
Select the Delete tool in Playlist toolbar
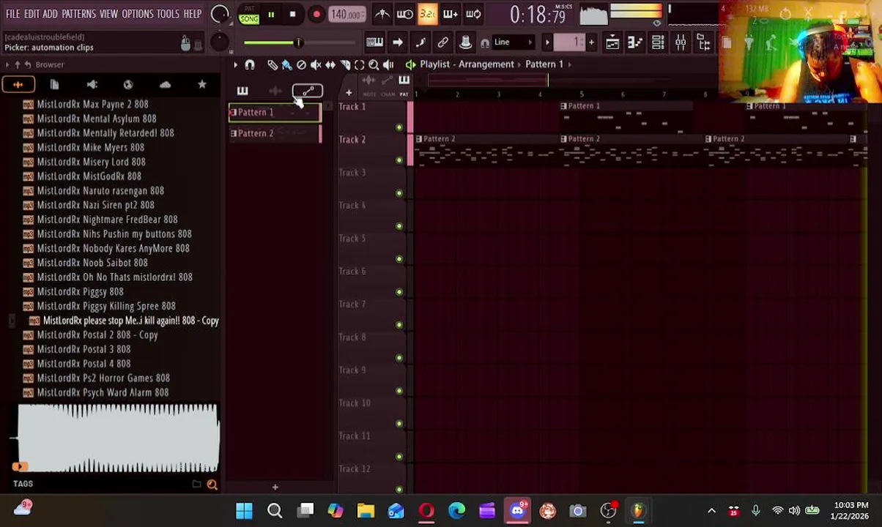pyautogui.click(x=301, y=64)
